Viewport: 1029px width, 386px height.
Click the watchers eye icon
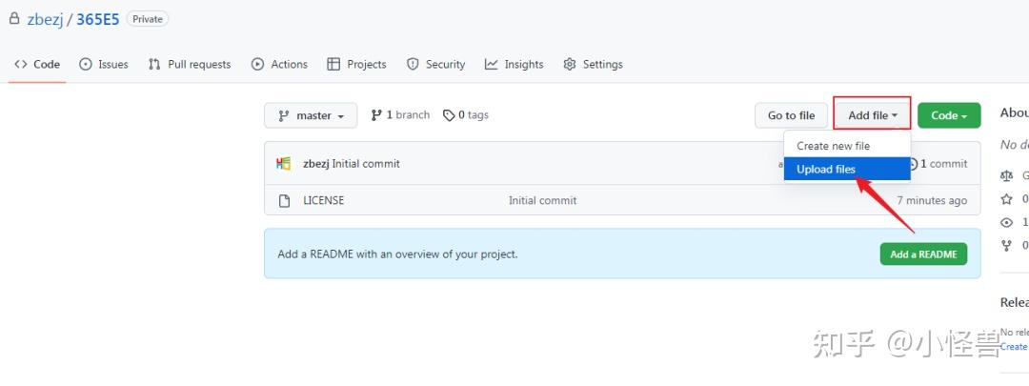pos(1007,222)
